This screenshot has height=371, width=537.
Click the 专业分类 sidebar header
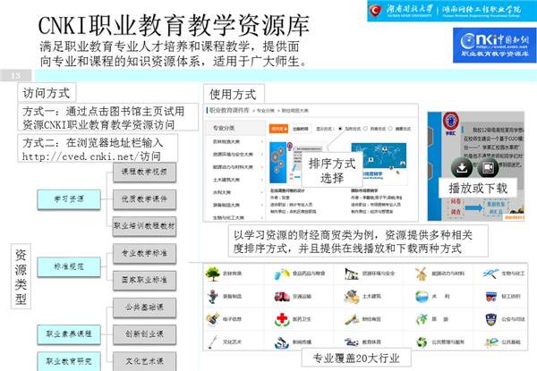[x=235, y=128]
